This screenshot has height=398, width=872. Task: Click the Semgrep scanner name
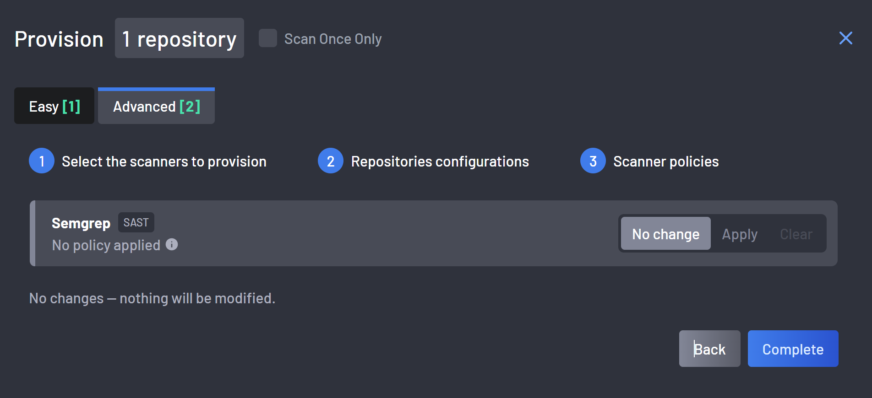[81, 223]
